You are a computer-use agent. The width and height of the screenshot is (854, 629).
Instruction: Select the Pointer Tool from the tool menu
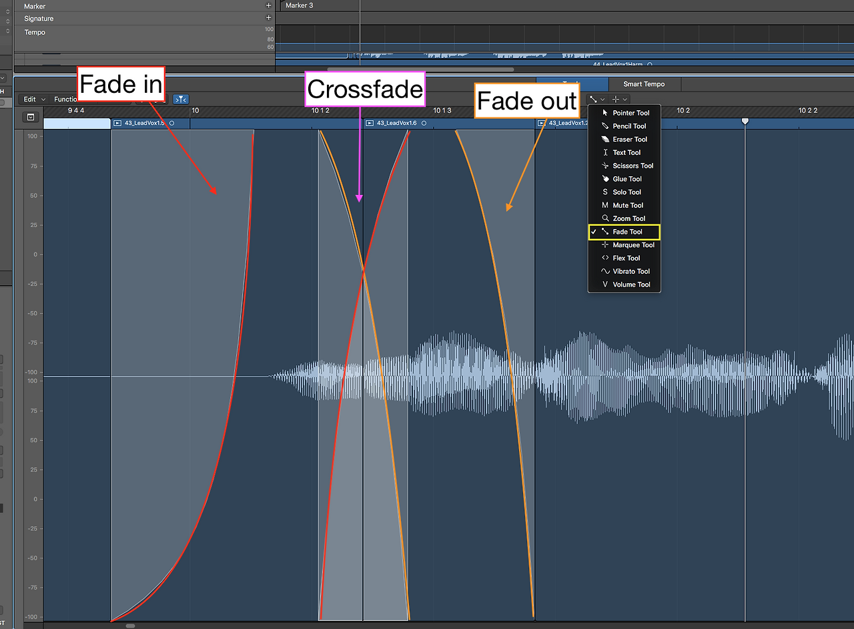pos(624,113)
